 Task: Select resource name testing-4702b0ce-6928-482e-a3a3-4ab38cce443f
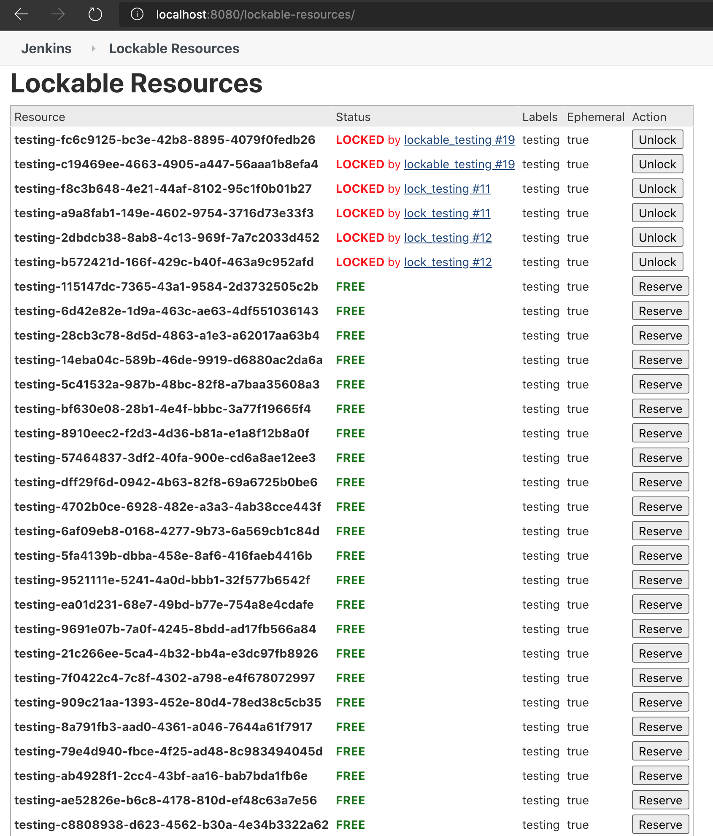click(167, 507)
